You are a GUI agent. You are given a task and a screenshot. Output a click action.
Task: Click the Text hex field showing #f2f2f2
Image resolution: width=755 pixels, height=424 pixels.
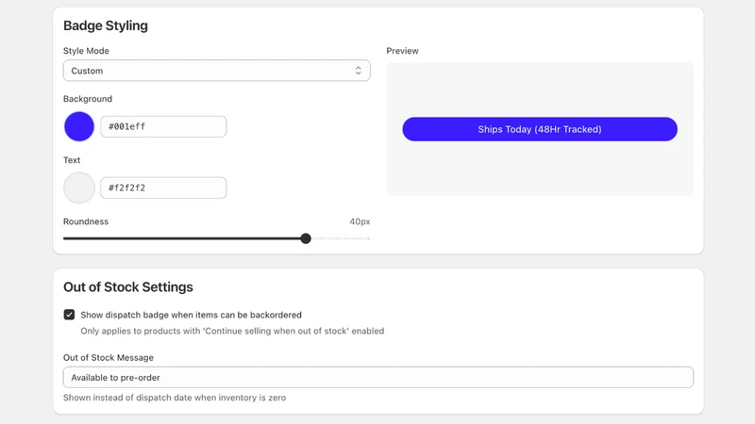[163, 188]
